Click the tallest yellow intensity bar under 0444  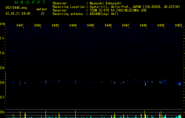point(75,114)
